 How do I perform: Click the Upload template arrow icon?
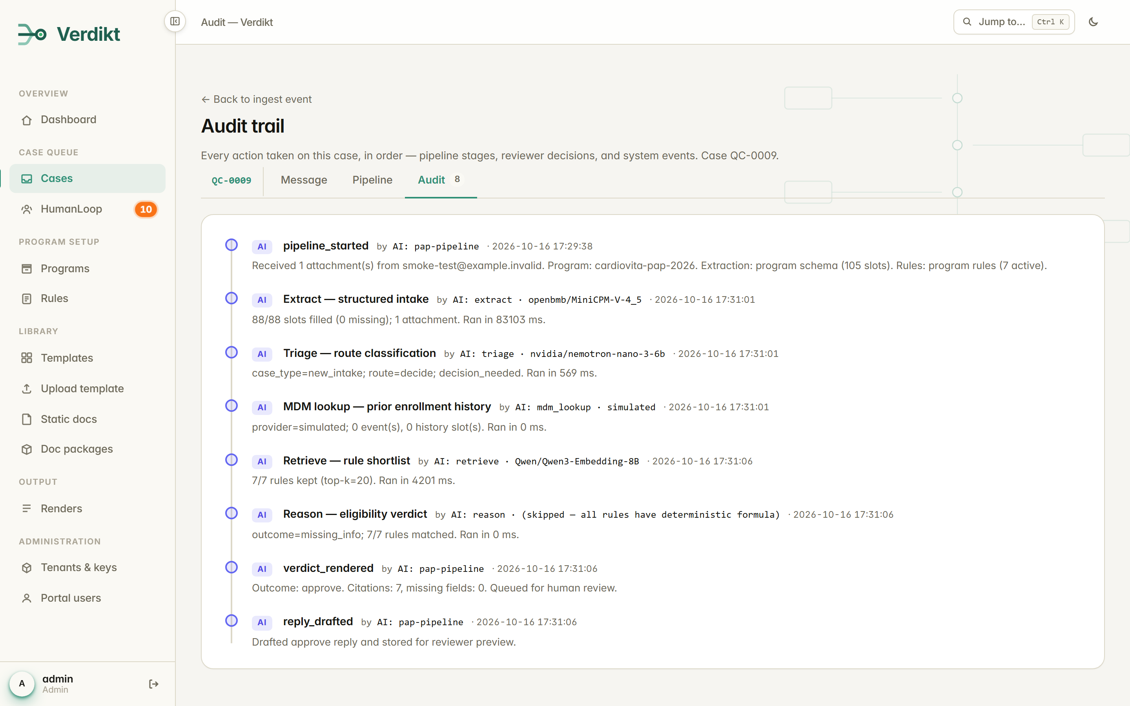[x=27, y=388]
